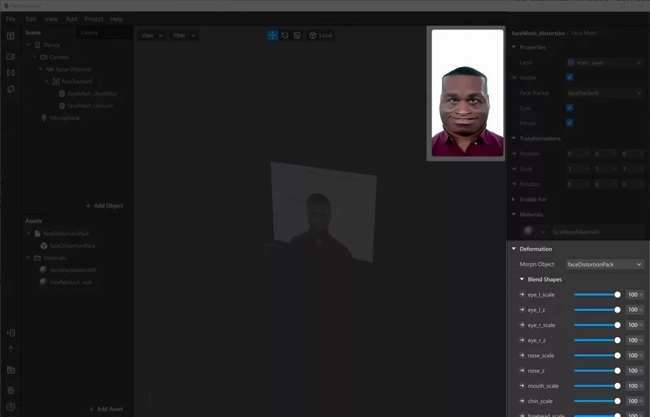Expand the Enable For section
The width and height of the screenshot is (650, 417).
pos(514,199)
